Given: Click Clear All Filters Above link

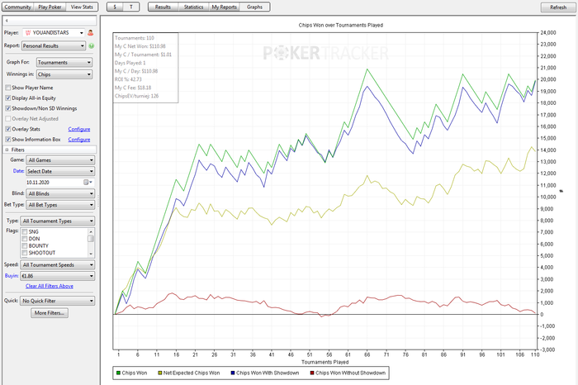Looking at the screenshot, I should 50,286.
